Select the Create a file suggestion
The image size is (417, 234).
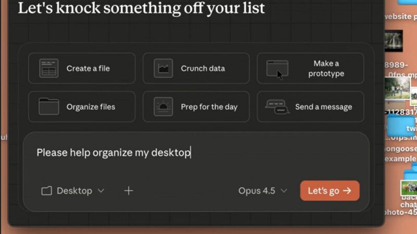coord(82,68)
